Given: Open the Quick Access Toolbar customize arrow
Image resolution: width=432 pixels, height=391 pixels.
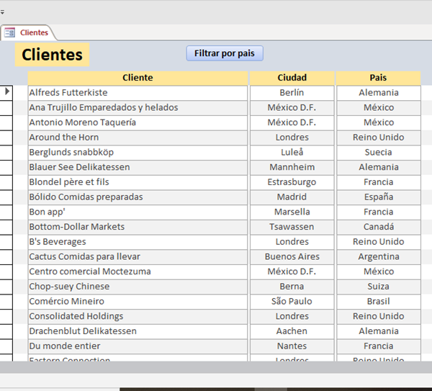Looking at the screenshot, I should pyautogui.click(x=2, y=12).
